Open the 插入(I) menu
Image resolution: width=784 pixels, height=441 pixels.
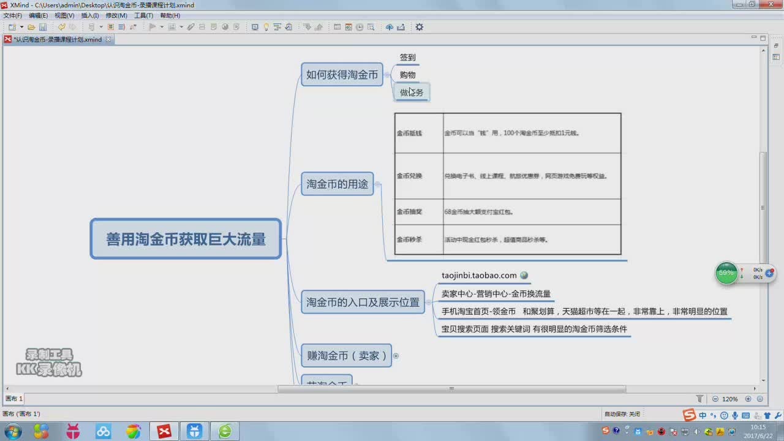coord(90,15)
